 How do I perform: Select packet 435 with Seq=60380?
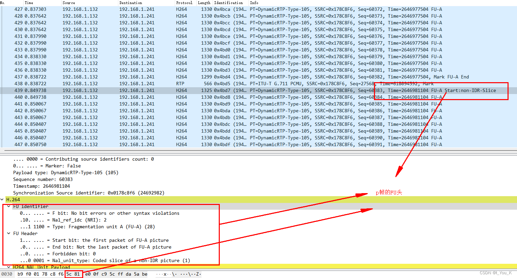(258, 63)
